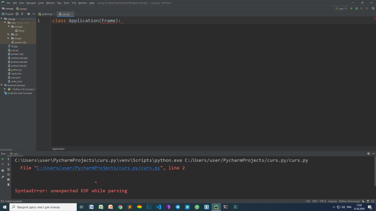The height and width of the screenshot is (211, 376).
Task: Rerun curs from the Run panel
Action: (3, 159)
